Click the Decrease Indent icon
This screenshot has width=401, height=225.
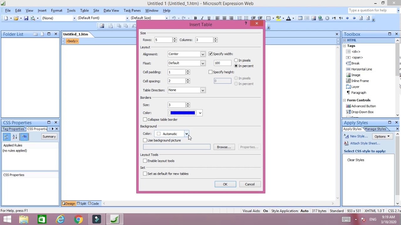pyautogui.click(x=253, y=18)
